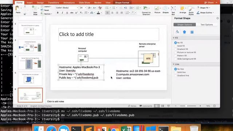Screen dimensions: 233x131
Task: Switch to Slide Sorter view icon
Action: click(x=163, y=106)
